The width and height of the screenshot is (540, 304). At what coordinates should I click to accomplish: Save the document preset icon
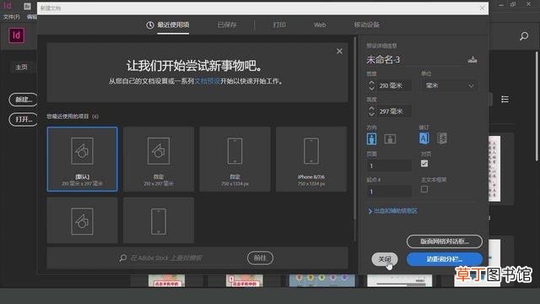click(472, 60)
